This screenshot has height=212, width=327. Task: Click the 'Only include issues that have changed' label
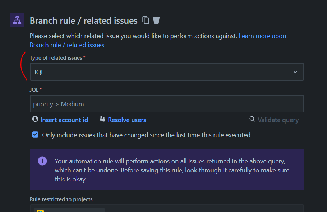(x=146, y=135)
